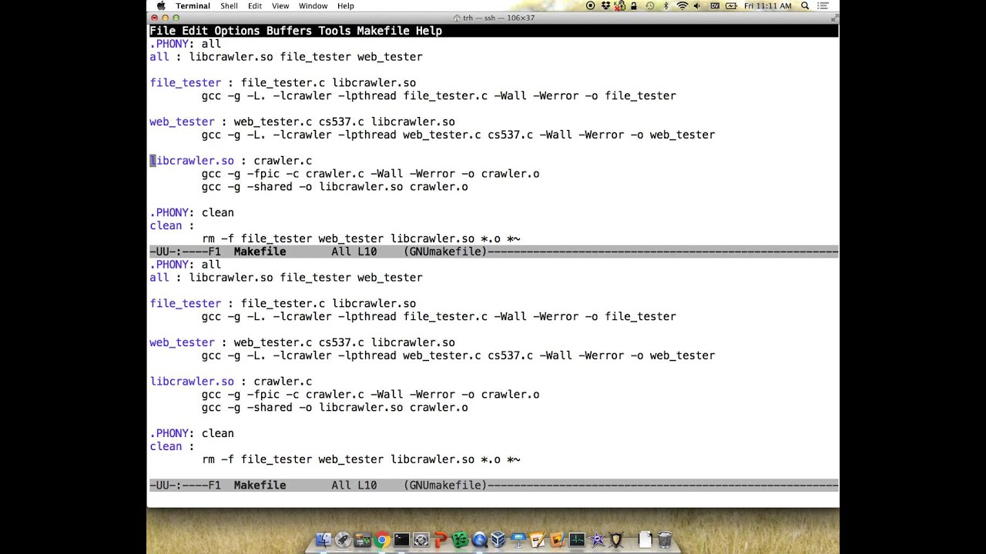
Task: Open Emacs Buffers menu
Action: 289,31
